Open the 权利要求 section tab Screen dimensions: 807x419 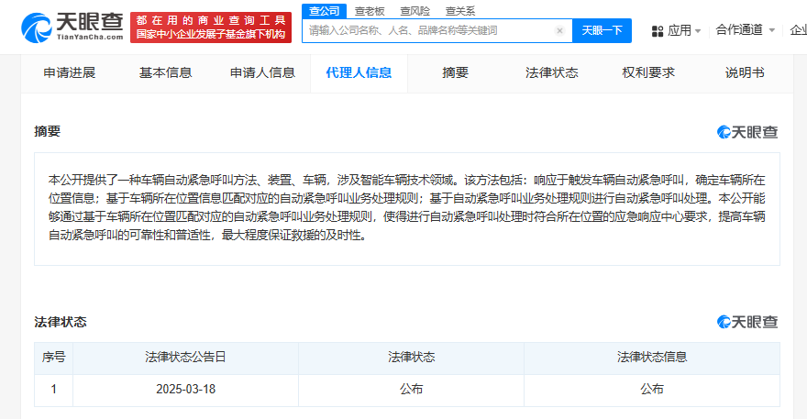(648, 73)
